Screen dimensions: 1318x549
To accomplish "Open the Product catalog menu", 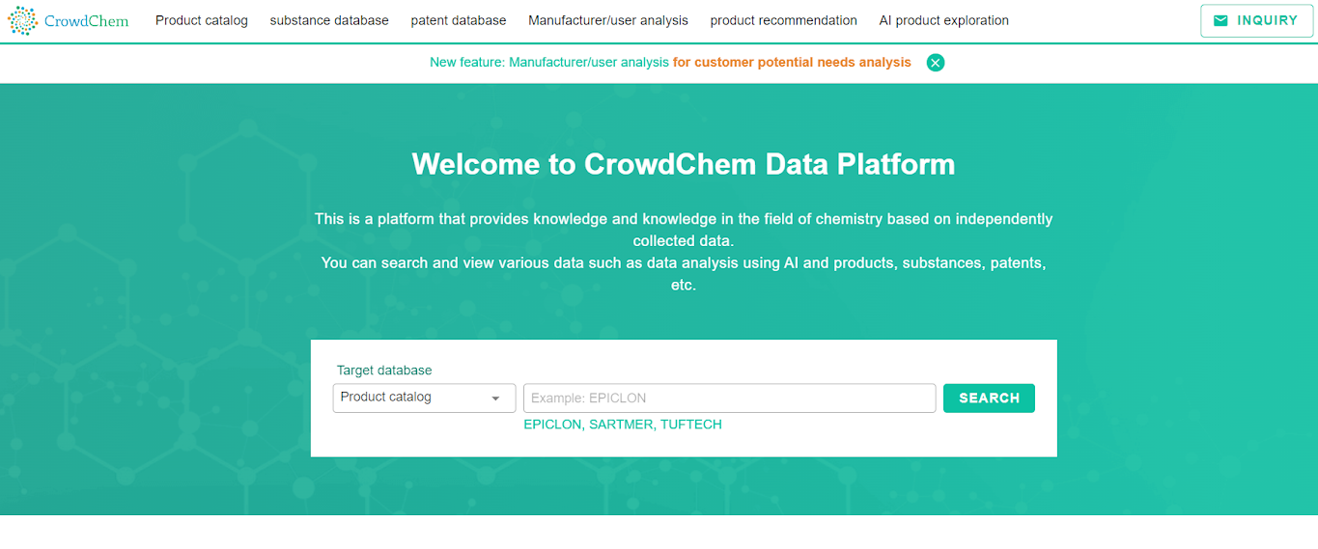I will tap(202, 20).
